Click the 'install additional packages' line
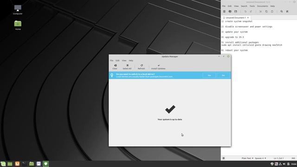The width and height of the screenshot is (297, 167). pyautogui.click(x=240, y=42)
